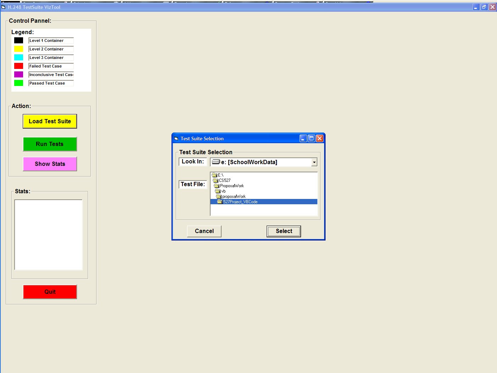This screenshot has height=373, width=497.
Task: Open Show Stats
Action: point(50,164)
